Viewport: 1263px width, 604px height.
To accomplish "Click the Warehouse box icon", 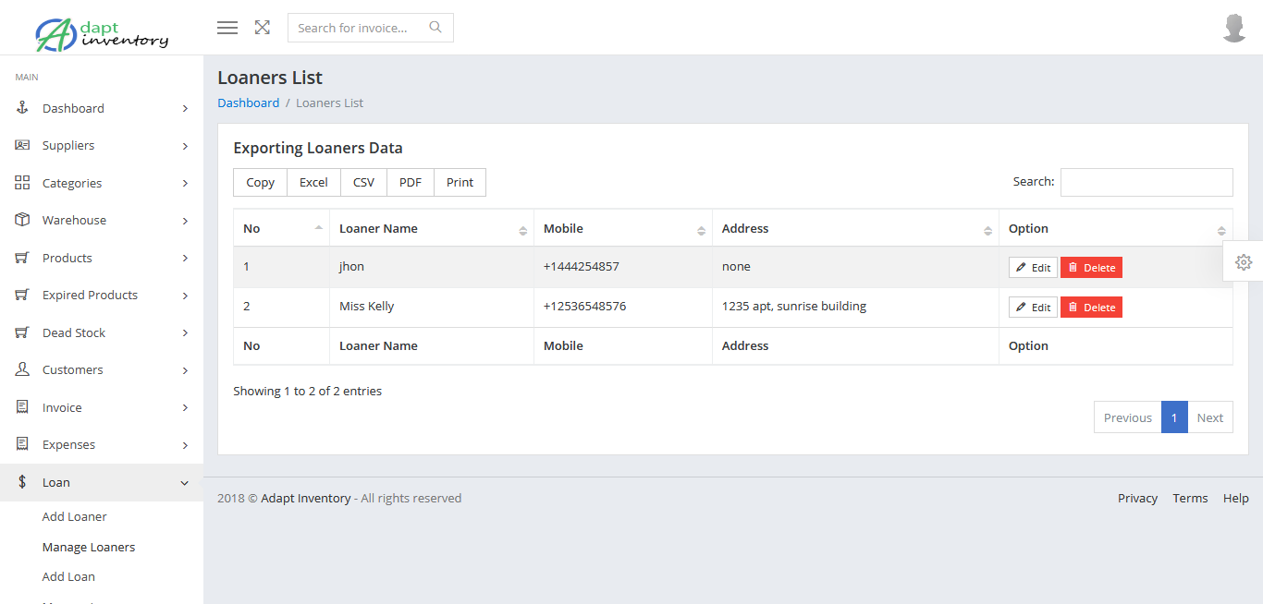I will [23, 220].
